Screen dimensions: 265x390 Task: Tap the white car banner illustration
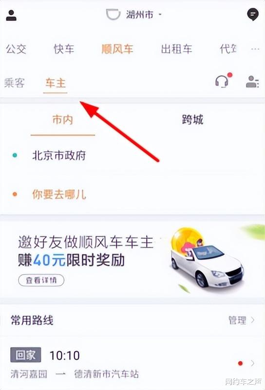[208, 259]
